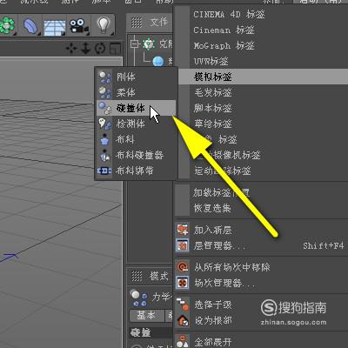348x348 pixels.
Task: Select the sphere child object in tree
Action: coord(158,61)
